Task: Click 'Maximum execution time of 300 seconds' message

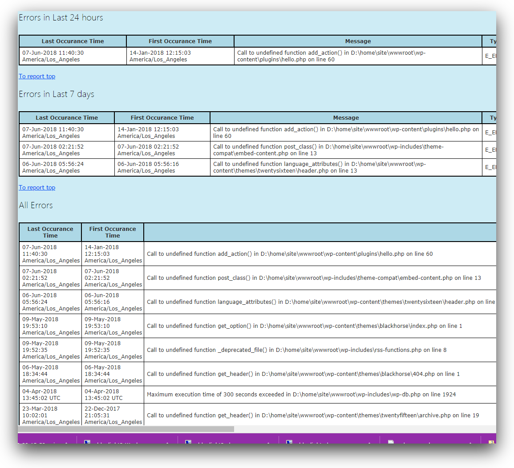Action: (301, 395)
